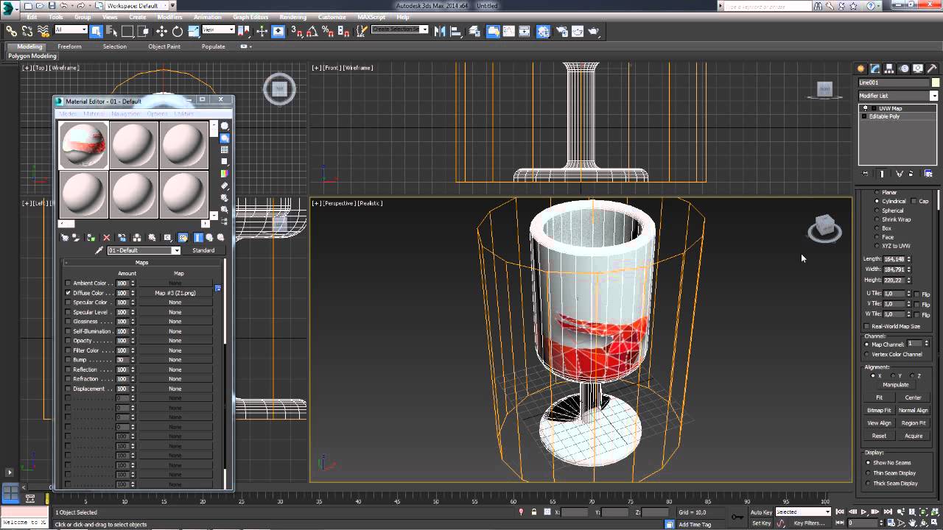Click the eyedropper Pick Material icon
Viewport: 943px width, 530px height.
(99, 250)
